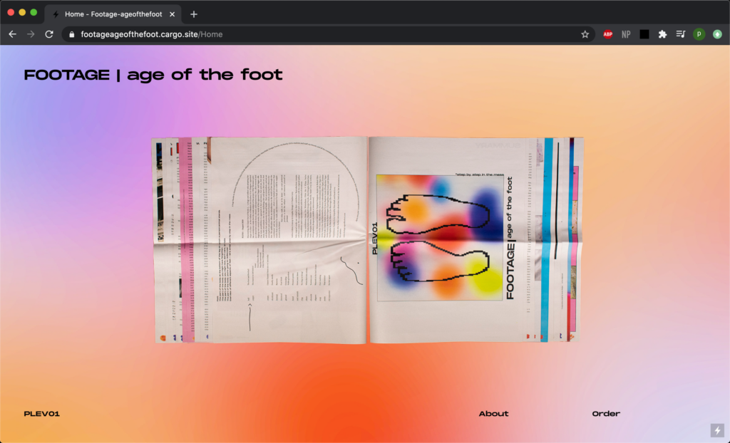Open the NP extension

[626, 34]
